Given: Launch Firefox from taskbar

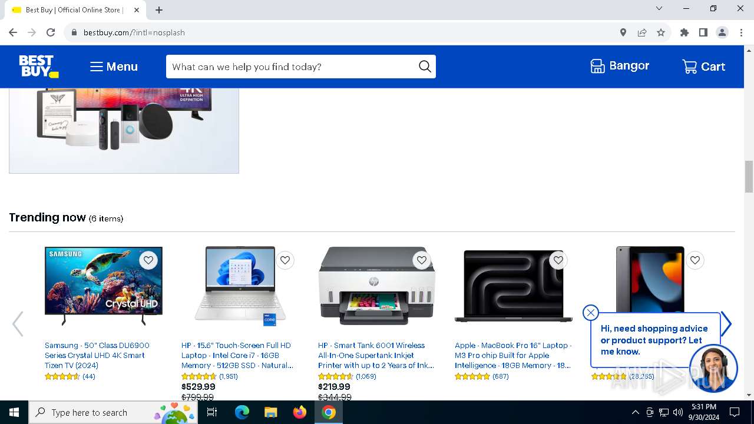Looking at the screenshot, I should (300, 412).
